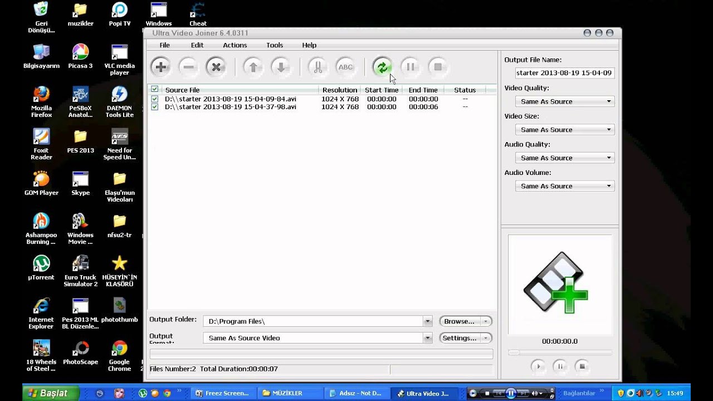This screenshot has height=401, width=713.
Task: Open PES 2013 folder on desktop
Action: coord(80,141)
